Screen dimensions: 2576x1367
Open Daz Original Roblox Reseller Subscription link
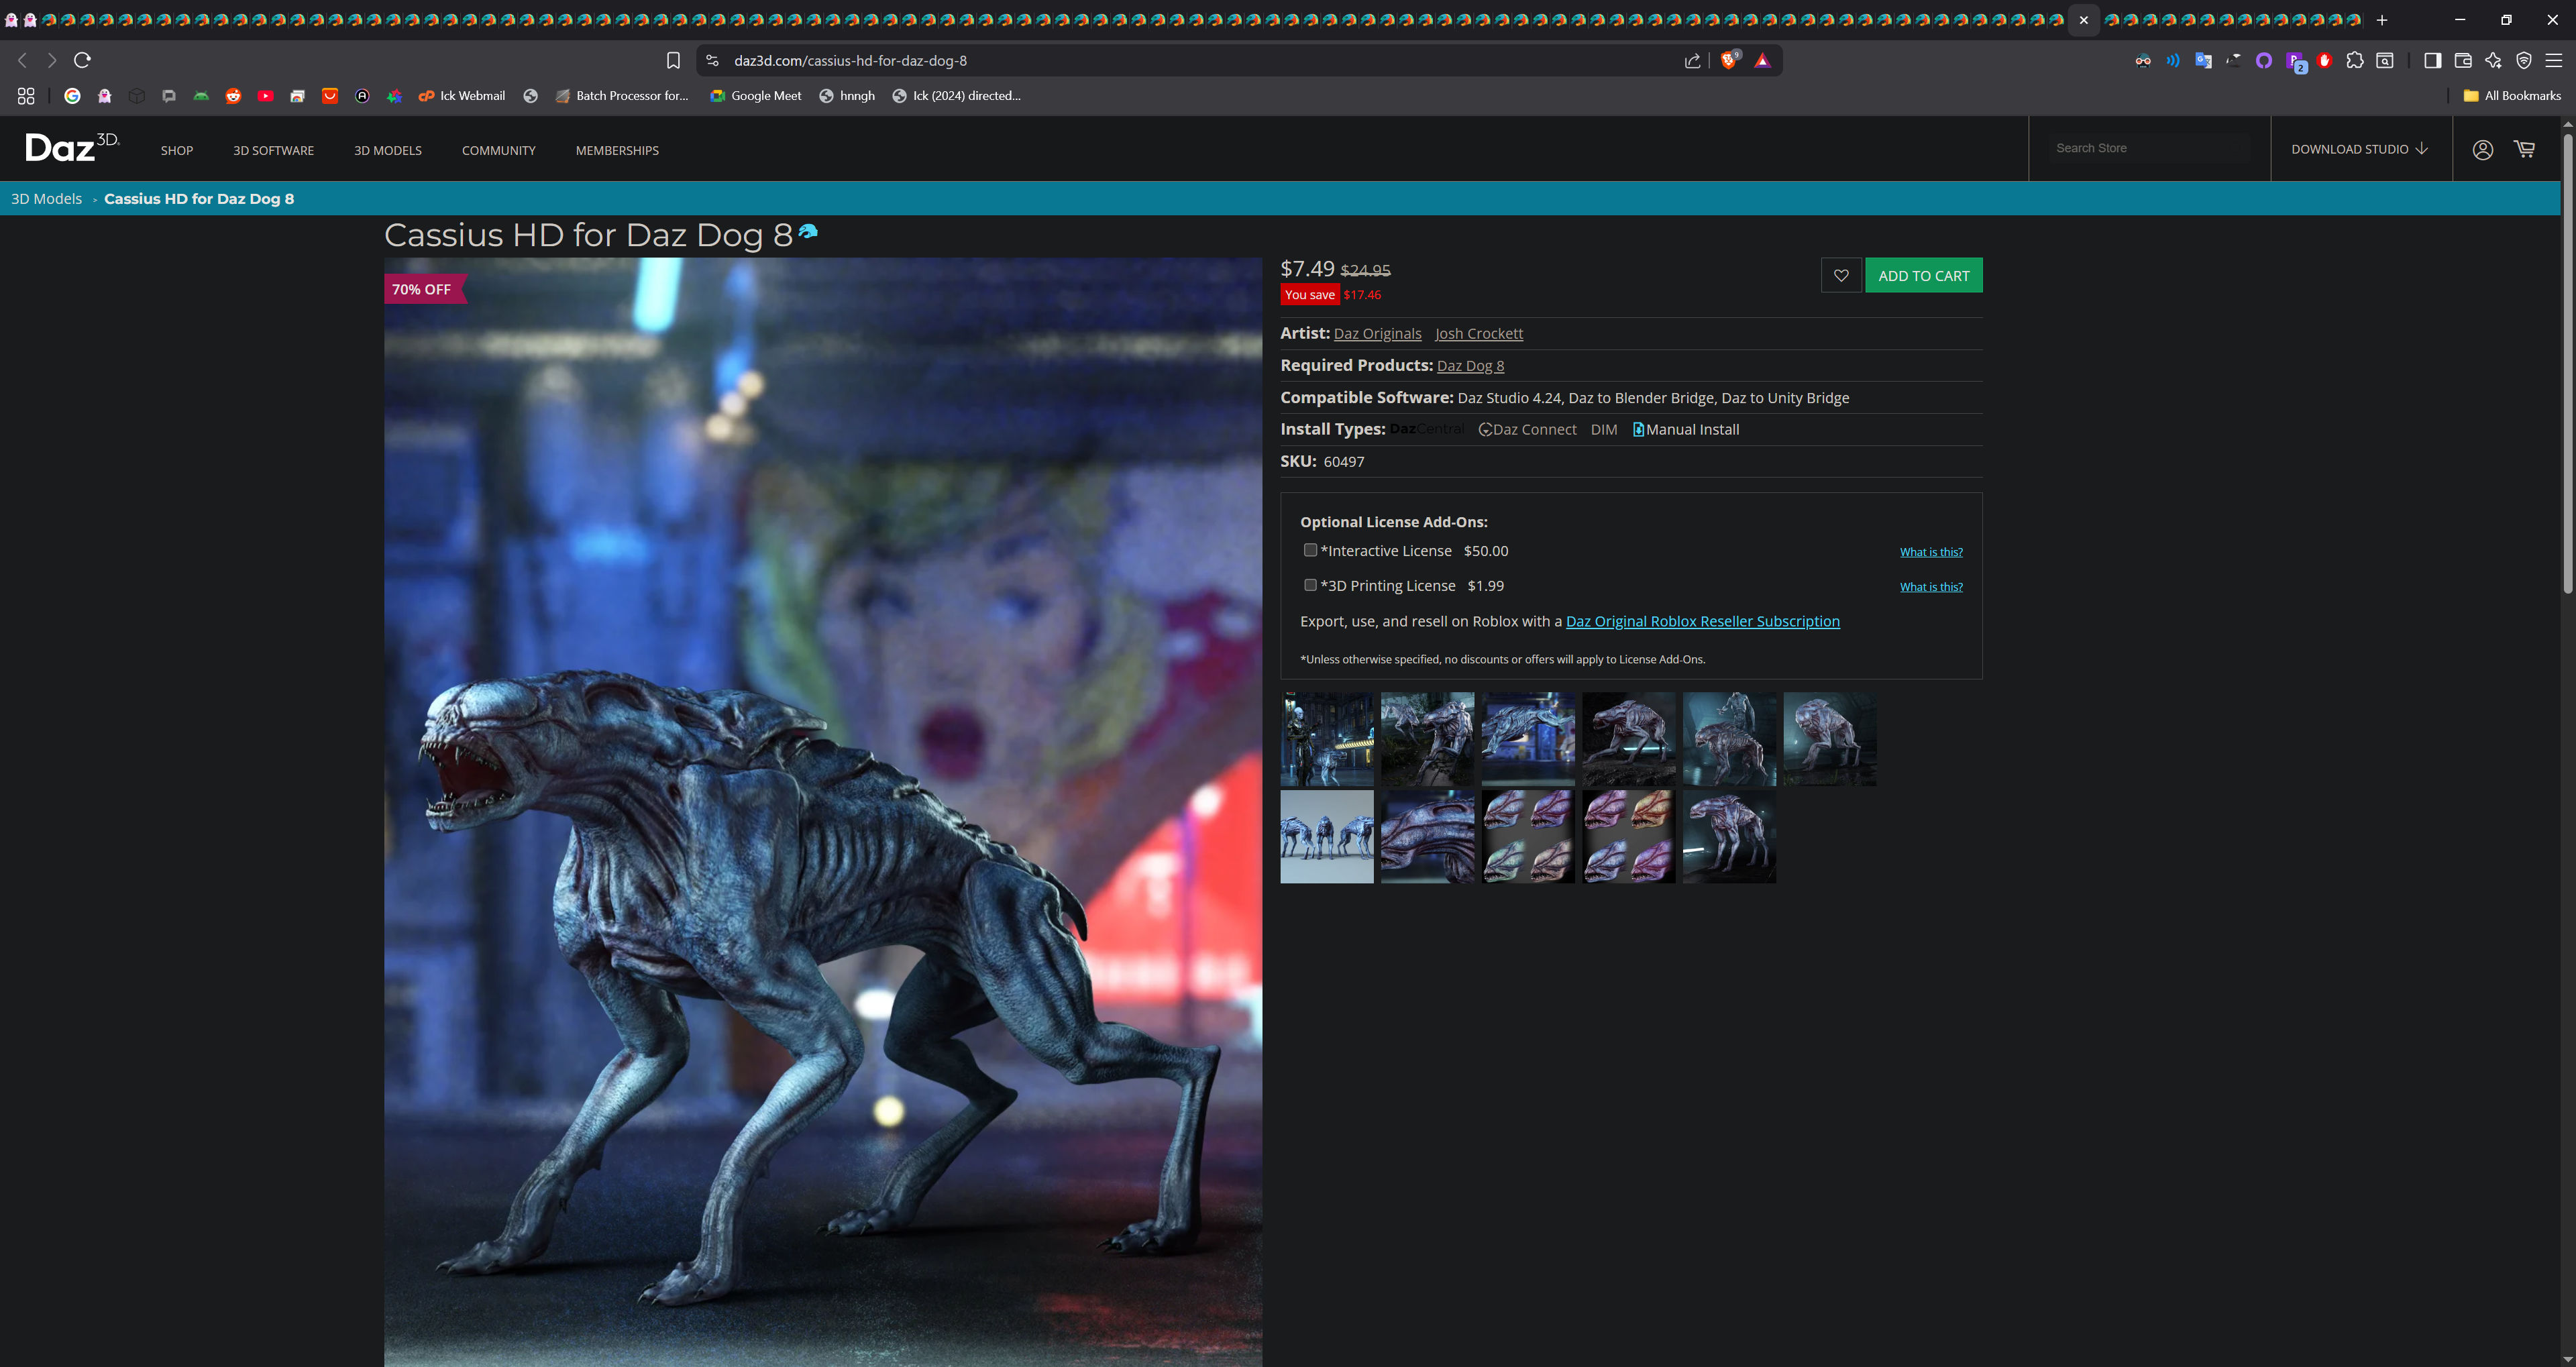pos(1702,621)
